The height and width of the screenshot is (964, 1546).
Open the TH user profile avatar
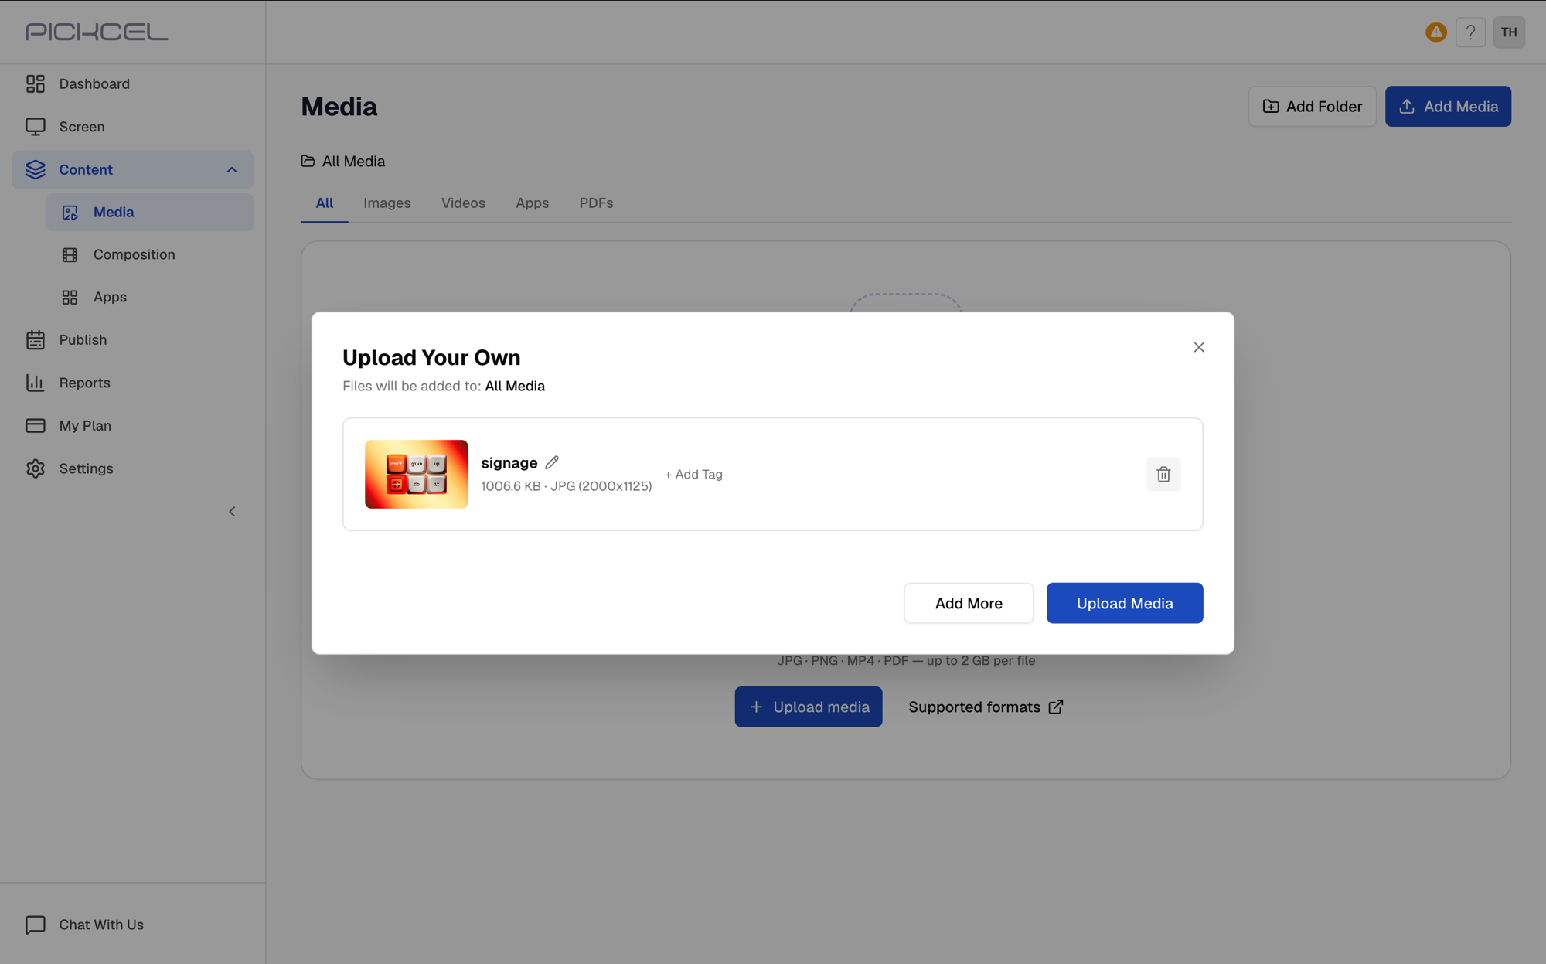[x=1509, y=32]
